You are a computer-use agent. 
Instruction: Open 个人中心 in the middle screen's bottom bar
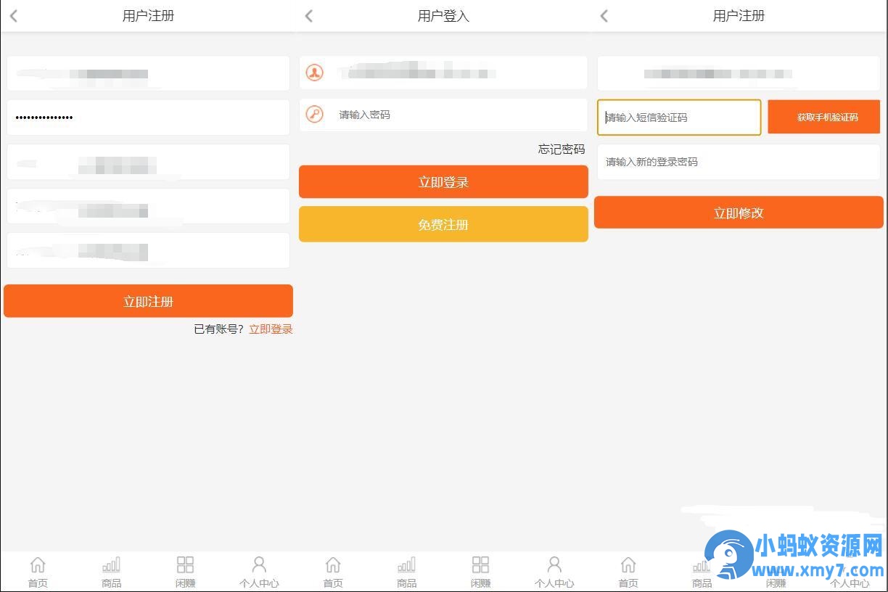554,572
